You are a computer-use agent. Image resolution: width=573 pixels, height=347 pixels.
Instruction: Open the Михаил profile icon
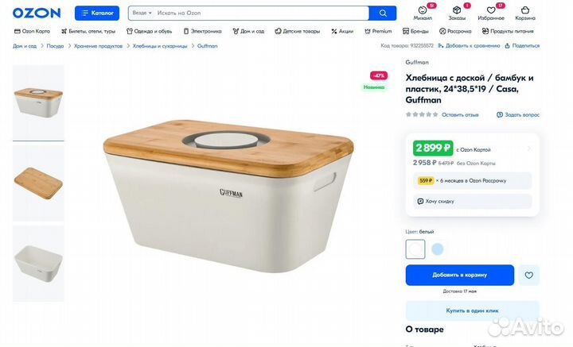click(423, 12)
